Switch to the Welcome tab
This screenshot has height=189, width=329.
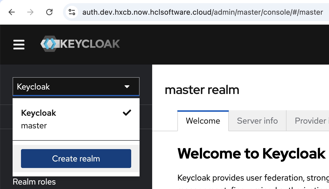click(x=203, y=121)
